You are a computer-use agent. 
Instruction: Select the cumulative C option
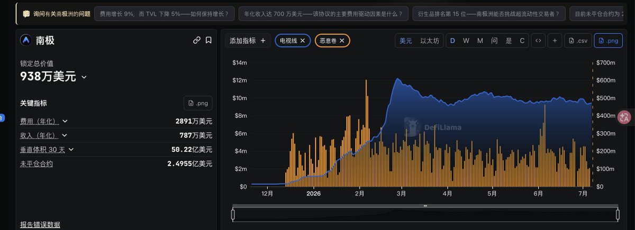[x=522, y=41]
